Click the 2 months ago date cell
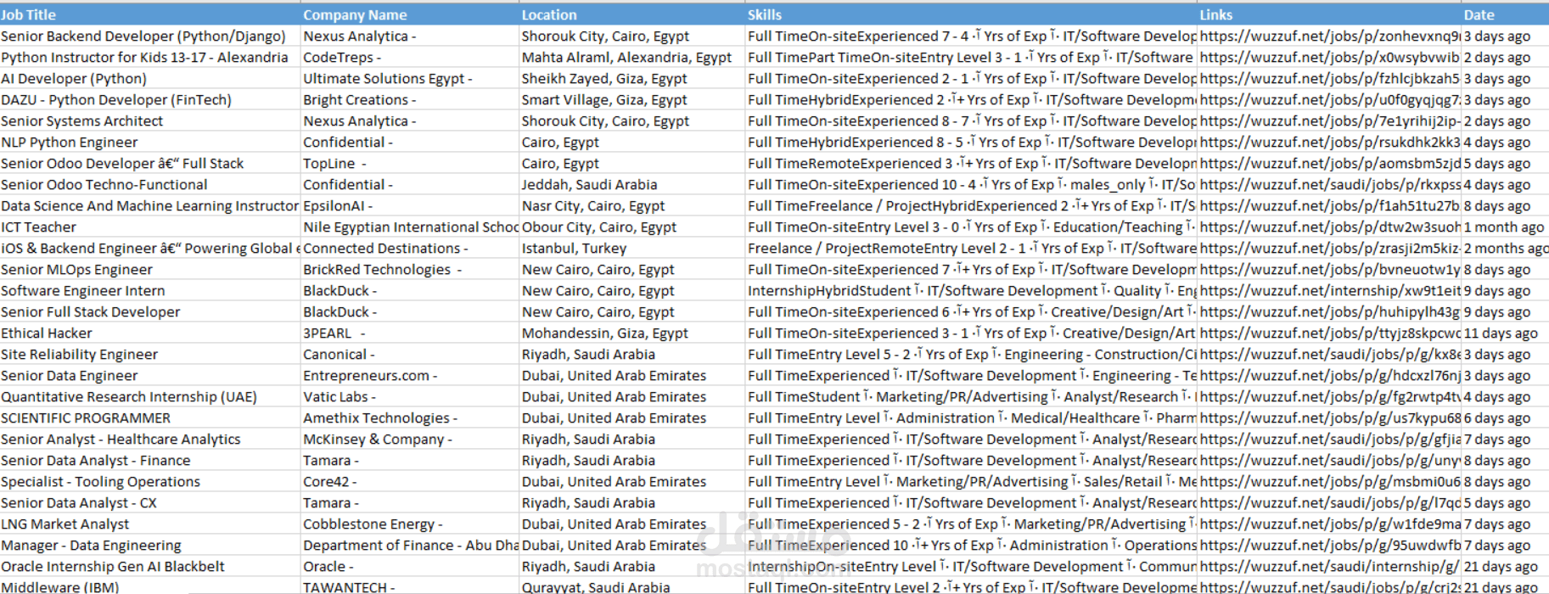1549x594 pixels. [1505, 248]
